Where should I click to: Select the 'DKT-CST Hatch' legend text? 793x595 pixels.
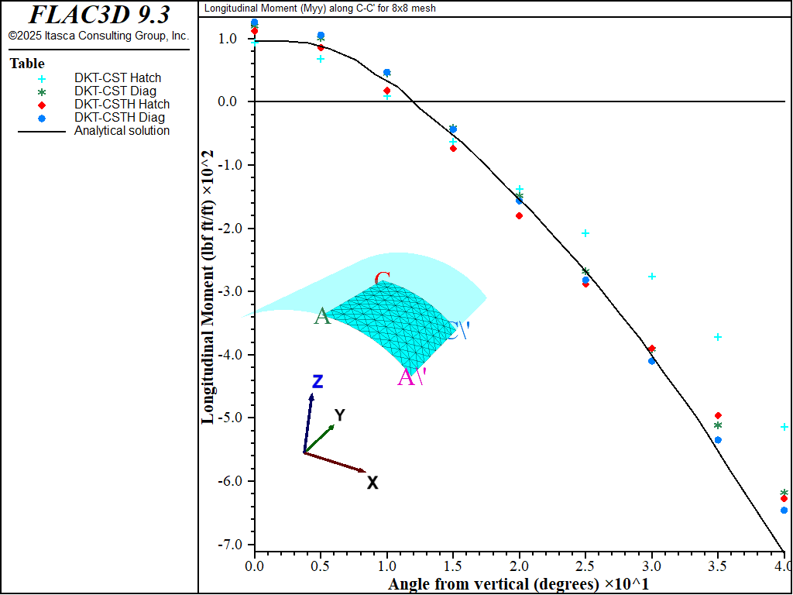(118, 78)
